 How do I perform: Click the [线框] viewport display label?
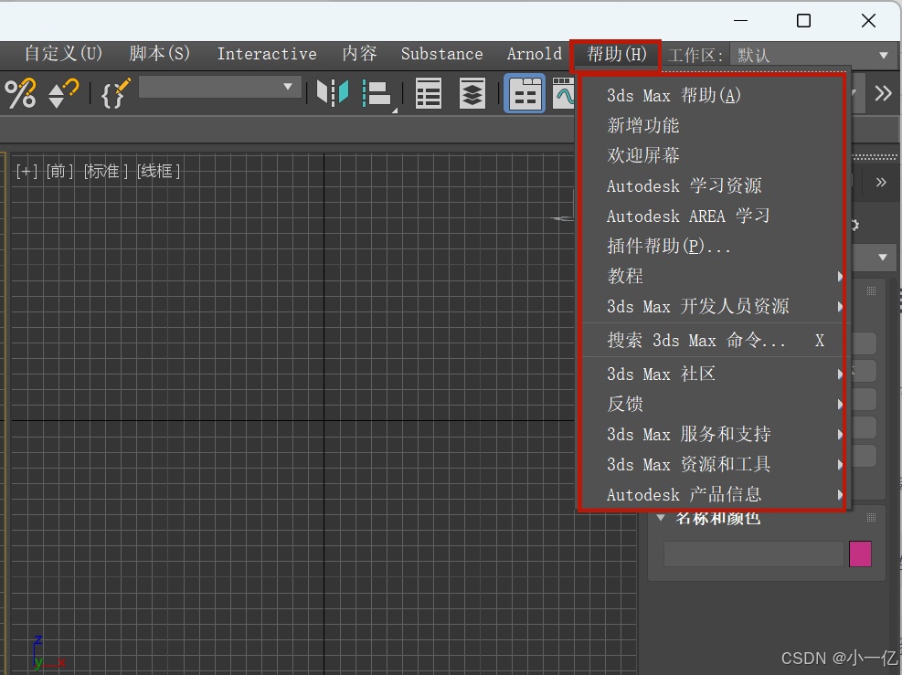click(158, 171)
